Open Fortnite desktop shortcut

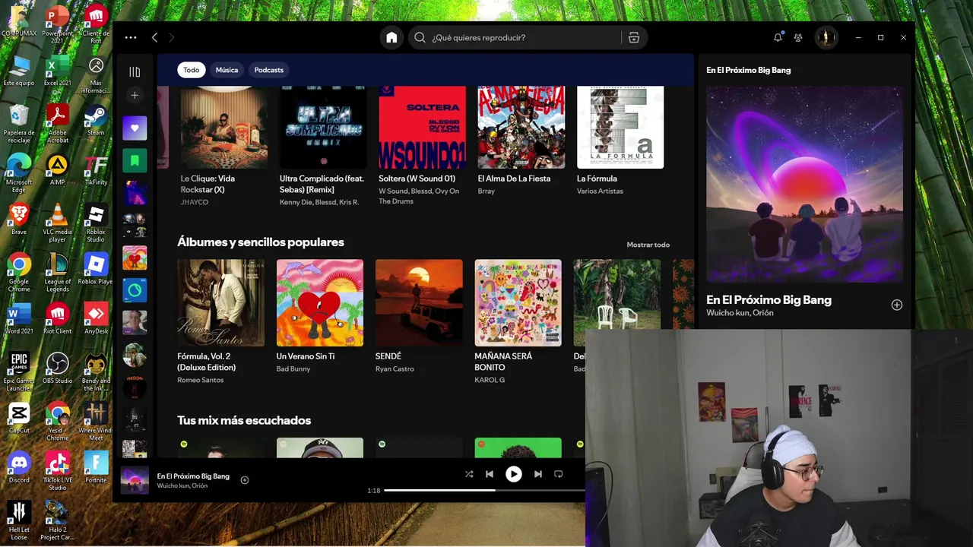coord(96,467)
